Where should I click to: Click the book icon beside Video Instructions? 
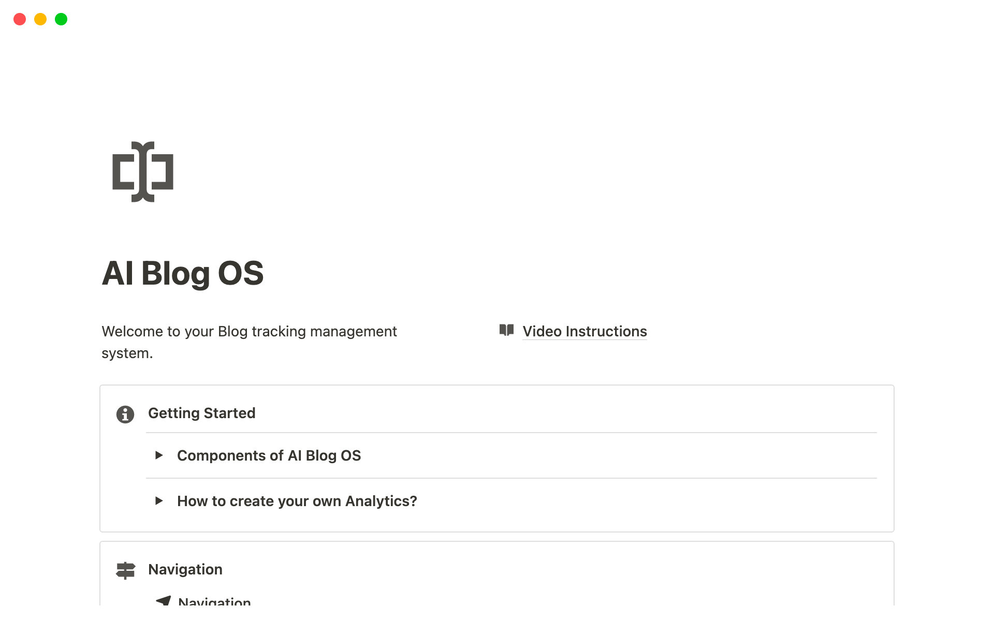coord(506,330)
